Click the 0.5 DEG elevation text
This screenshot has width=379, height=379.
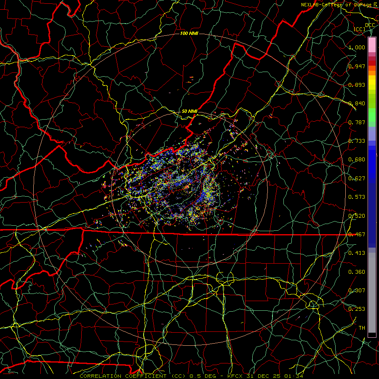click(202, 376)
